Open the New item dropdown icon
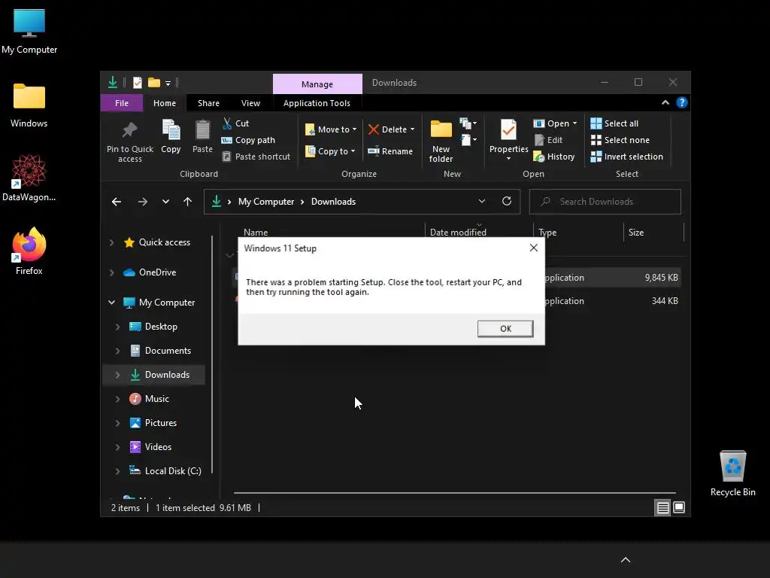 click(468, 123)
